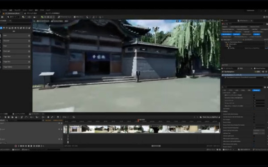Step back one frame in Sequencer transport

(26, 146)
